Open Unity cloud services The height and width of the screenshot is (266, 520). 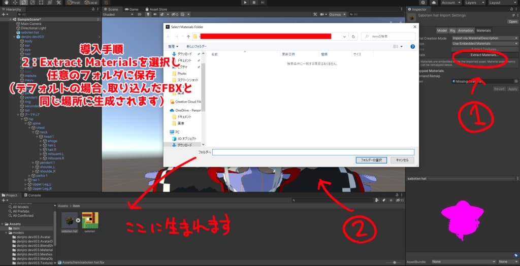coord(433,3)
